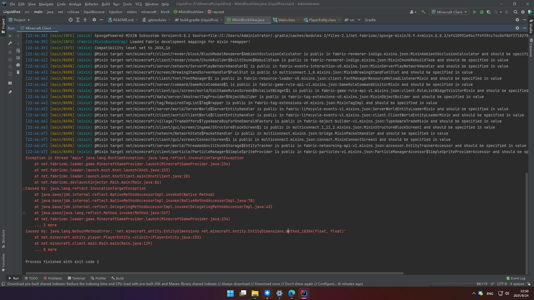Click wrench icon to edit run configuration
Screen dimensions: 534x300
10,43
